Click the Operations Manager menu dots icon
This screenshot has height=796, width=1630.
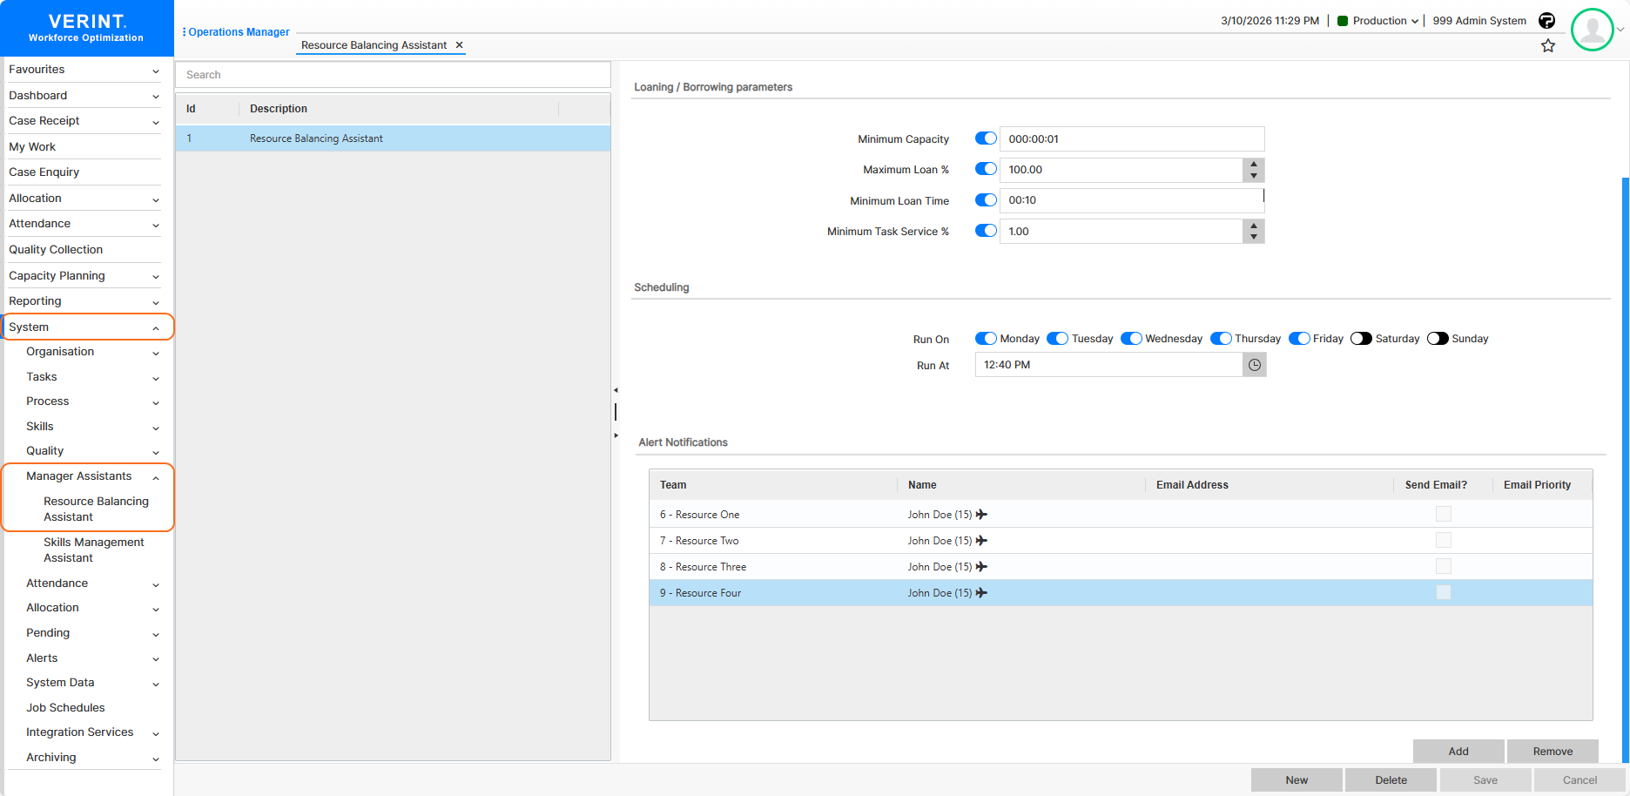point(184,32)
